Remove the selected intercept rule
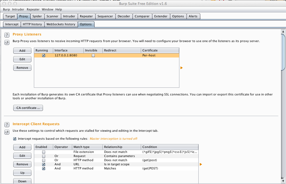Image resolution: width=286 pixels, height=184 pixels. (x=22, y=164)
